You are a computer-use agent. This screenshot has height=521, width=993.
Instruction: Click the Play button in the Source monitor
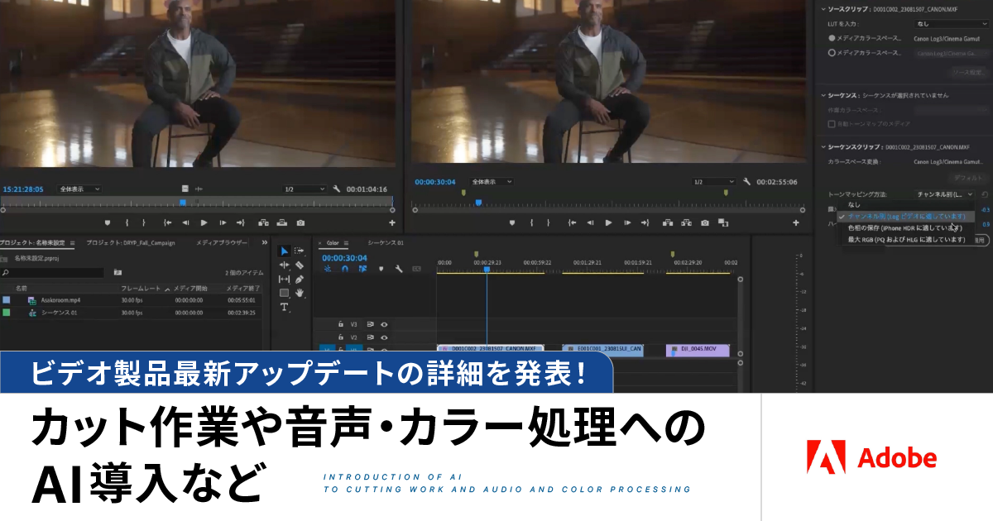[x=204, y=222]
